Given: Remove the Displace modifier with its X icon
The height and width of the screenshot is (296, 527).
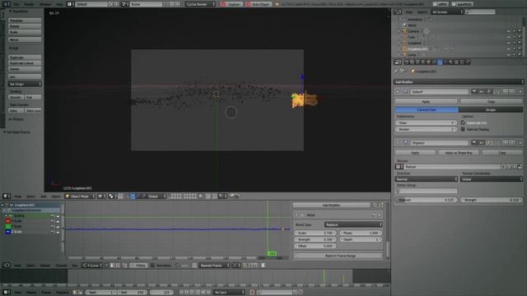Looking at the screenshot, I should (x=520, y=142).
